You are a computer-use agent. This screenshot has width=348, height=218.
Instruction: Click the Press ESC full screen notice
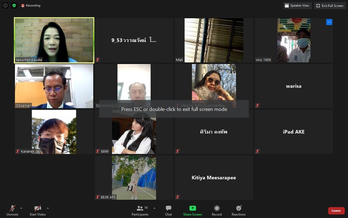tap(174, 109)
